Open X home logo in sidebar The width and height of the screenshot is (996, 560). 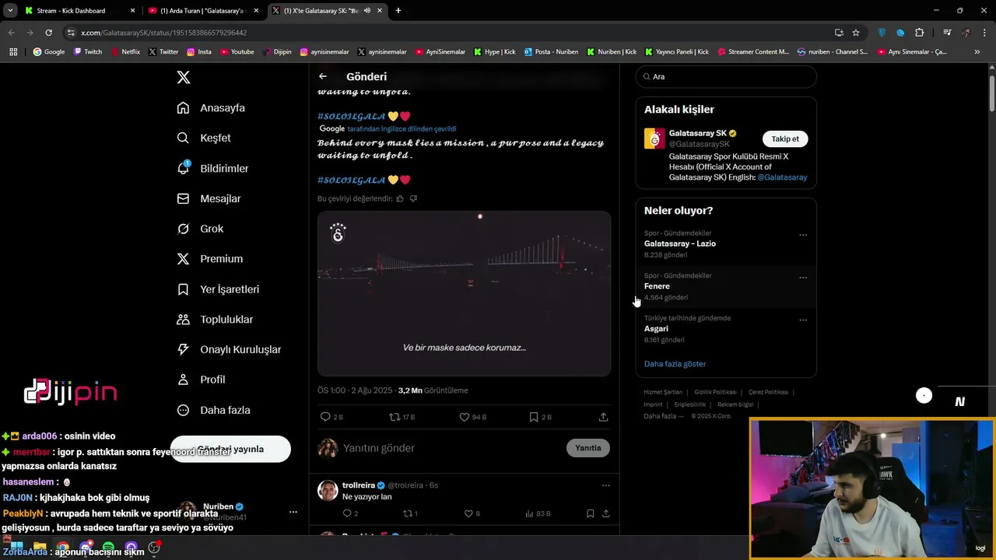[x=183, y=77]
